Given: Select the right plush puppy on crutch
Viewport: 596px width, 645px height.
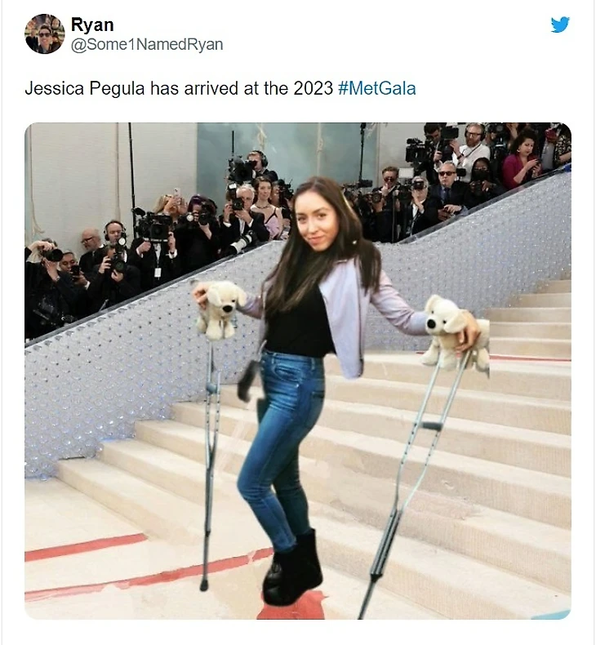Looking at the screenshot, I should 452,331.
